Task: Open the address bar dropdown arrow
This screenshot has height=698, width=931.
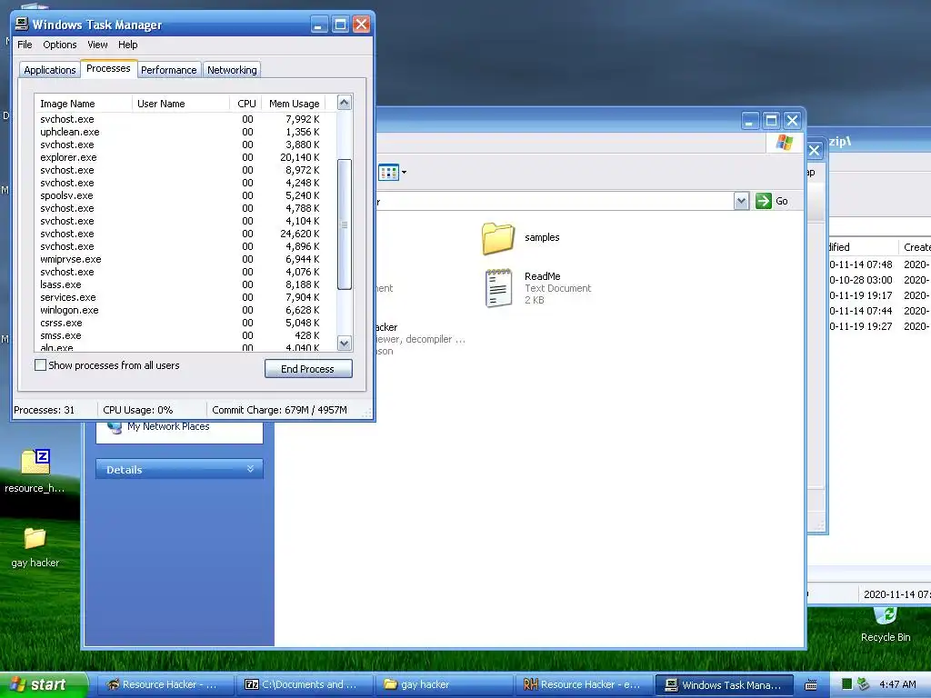Action: click(741, 201)
